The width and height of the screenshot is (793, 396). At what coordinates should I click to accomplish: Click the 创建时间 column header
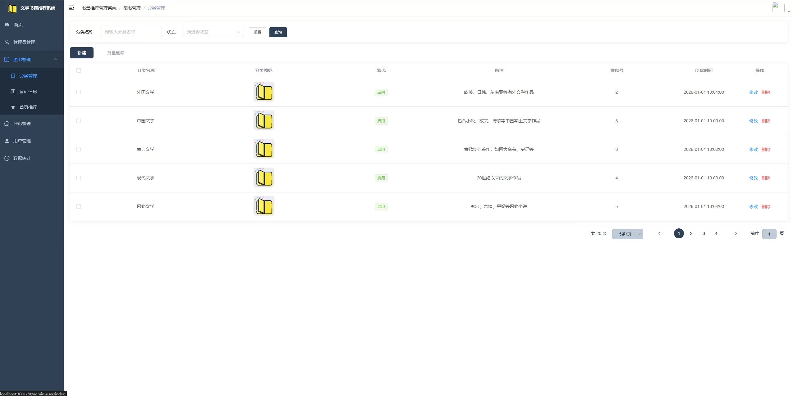(704, 70)
